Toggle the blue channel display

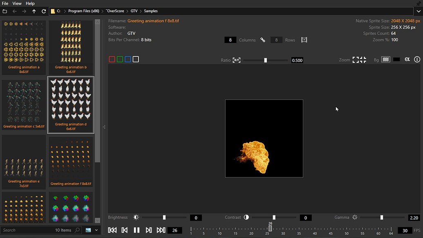(128, 59)
